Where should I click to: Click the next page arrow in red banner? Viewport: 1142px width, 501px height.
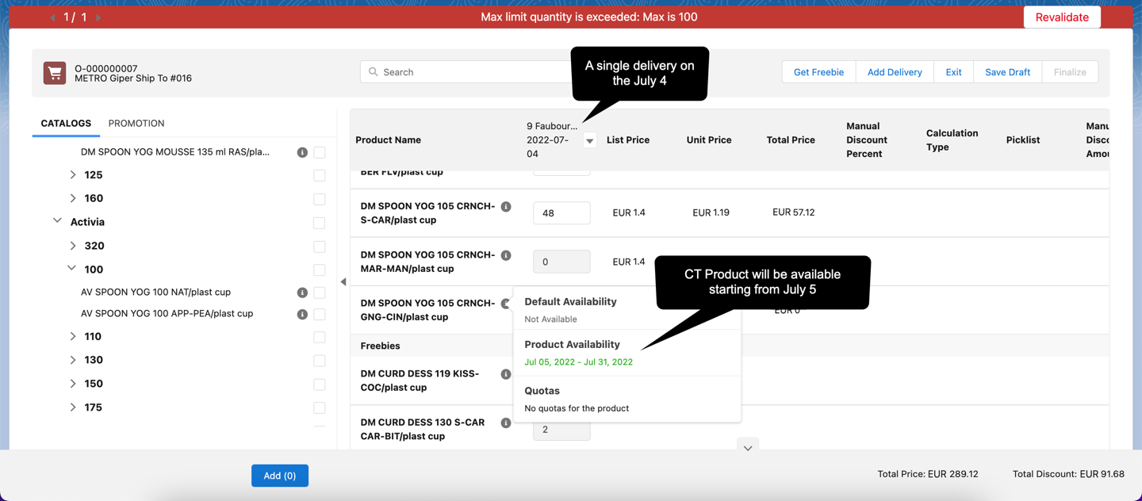pyautogui.click(x=98, y=17)
